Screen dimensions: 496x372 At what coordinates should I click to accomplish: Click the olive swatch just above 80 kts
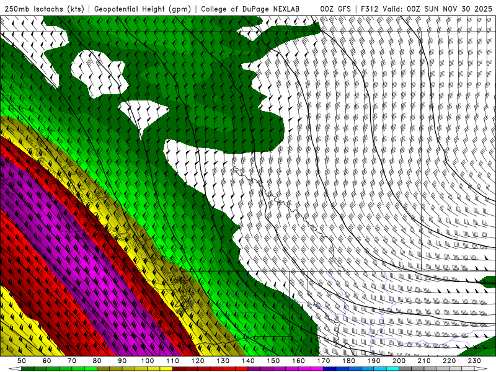coord(103,368)
